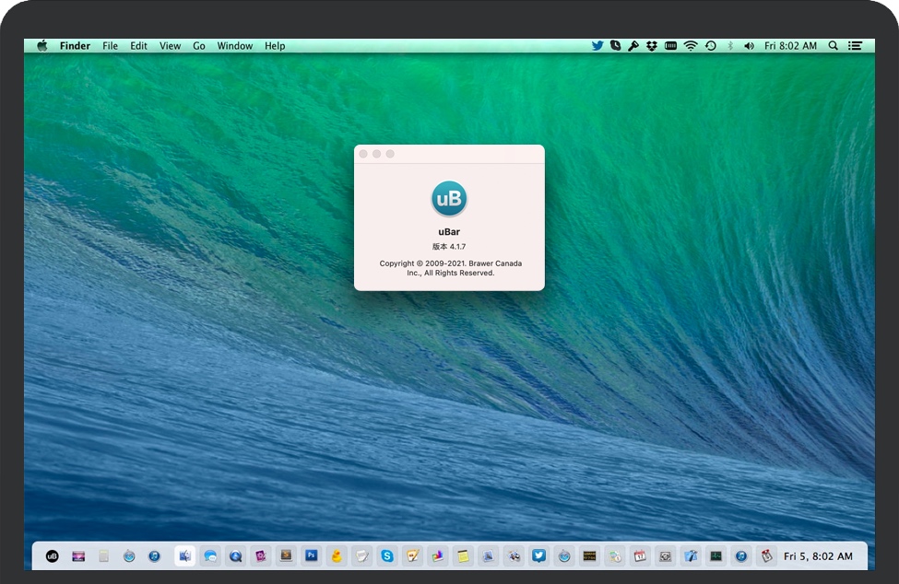Open the yellow rubber duck app in the taskbar
Viewport: 899px width, 584px height.
click(x=337, y=556)
